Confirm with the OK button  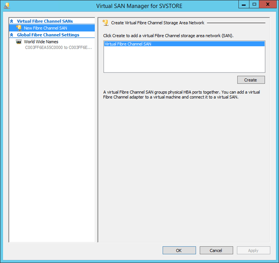click(179, 250)
